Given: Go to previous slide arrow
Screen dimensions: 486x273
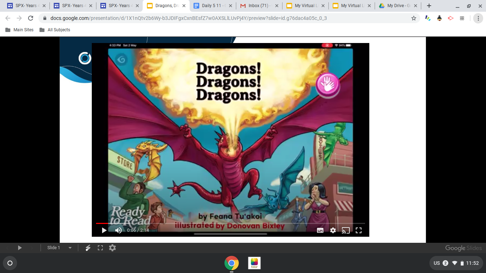Looking at the screenshot, I should (7, 248).
